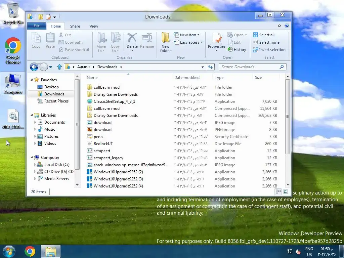Open the Move to dropdown
The image size is (344, 258).
pos(101,43)
